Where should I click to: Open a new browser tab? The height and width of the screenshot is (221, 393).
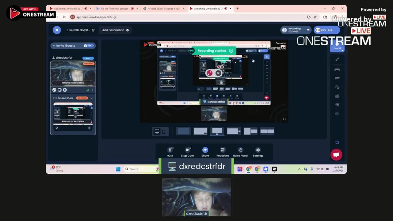pos(237,9)
